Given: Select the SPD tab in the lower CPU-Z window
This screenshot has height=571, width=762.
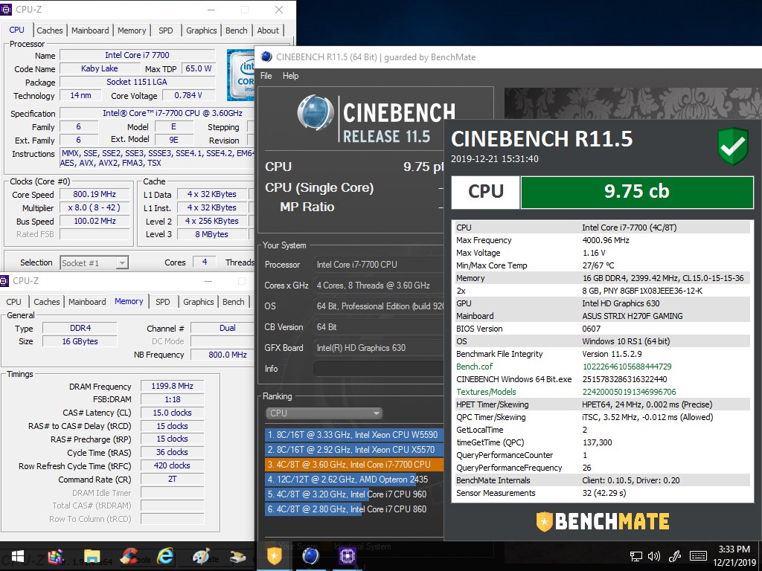Looking at the screenshot, I should tap(163, 302).
